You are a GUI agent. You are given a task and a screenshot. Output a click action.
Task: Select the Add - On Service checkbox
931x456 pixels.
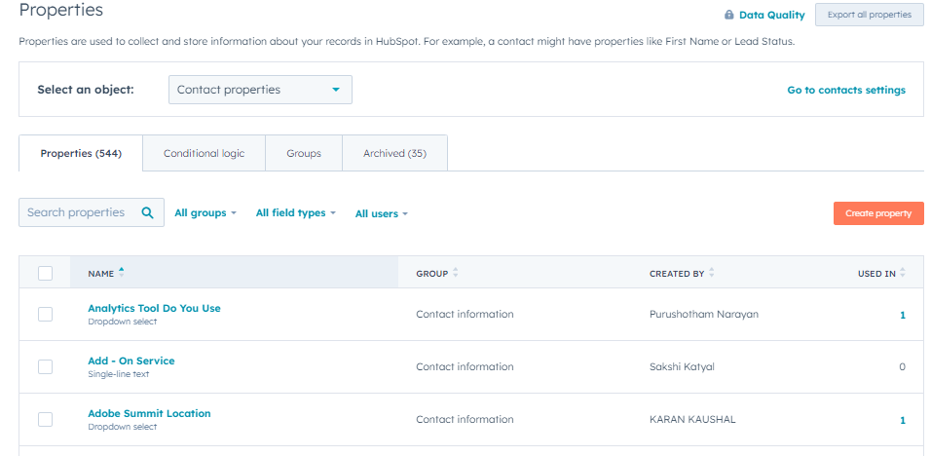pos(45,366)
